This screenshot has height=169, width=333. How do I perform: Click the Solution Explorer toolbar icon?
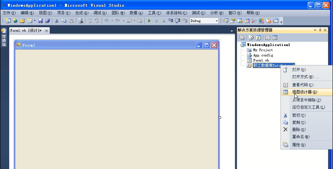(225, 21)
